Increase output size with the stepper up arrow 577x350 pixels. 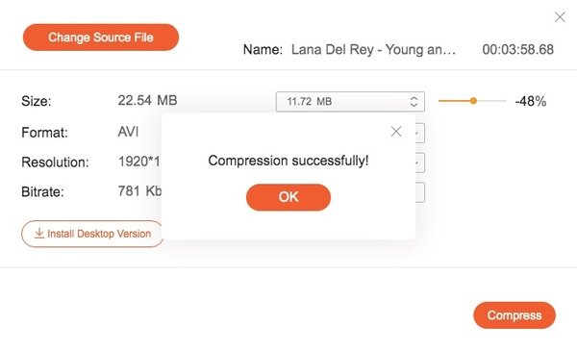coord(414,98)
